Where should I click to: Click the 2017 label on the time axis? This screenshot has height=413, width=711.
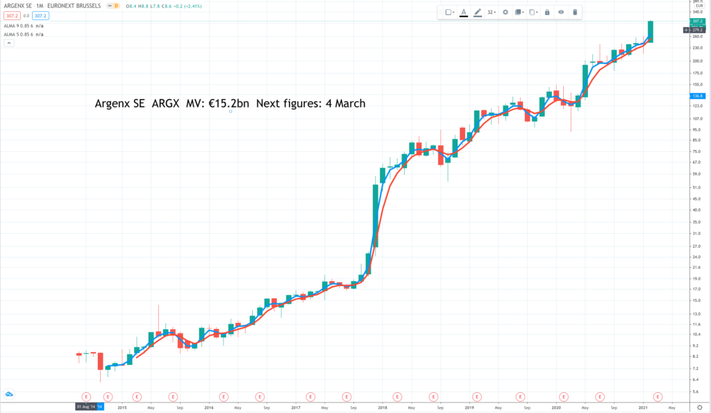pos(296,407)
